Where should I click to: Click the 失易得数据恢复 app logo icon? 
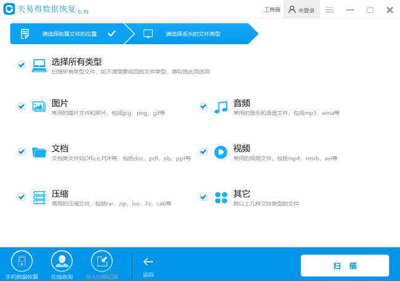[x=9, y=9]
